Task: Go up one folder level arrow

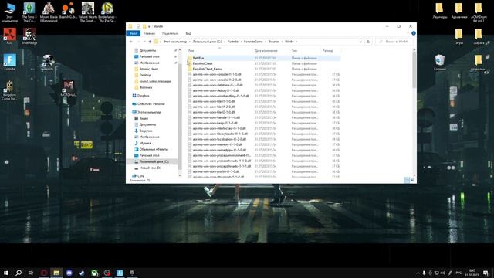Action: click(x=150, y=42)
